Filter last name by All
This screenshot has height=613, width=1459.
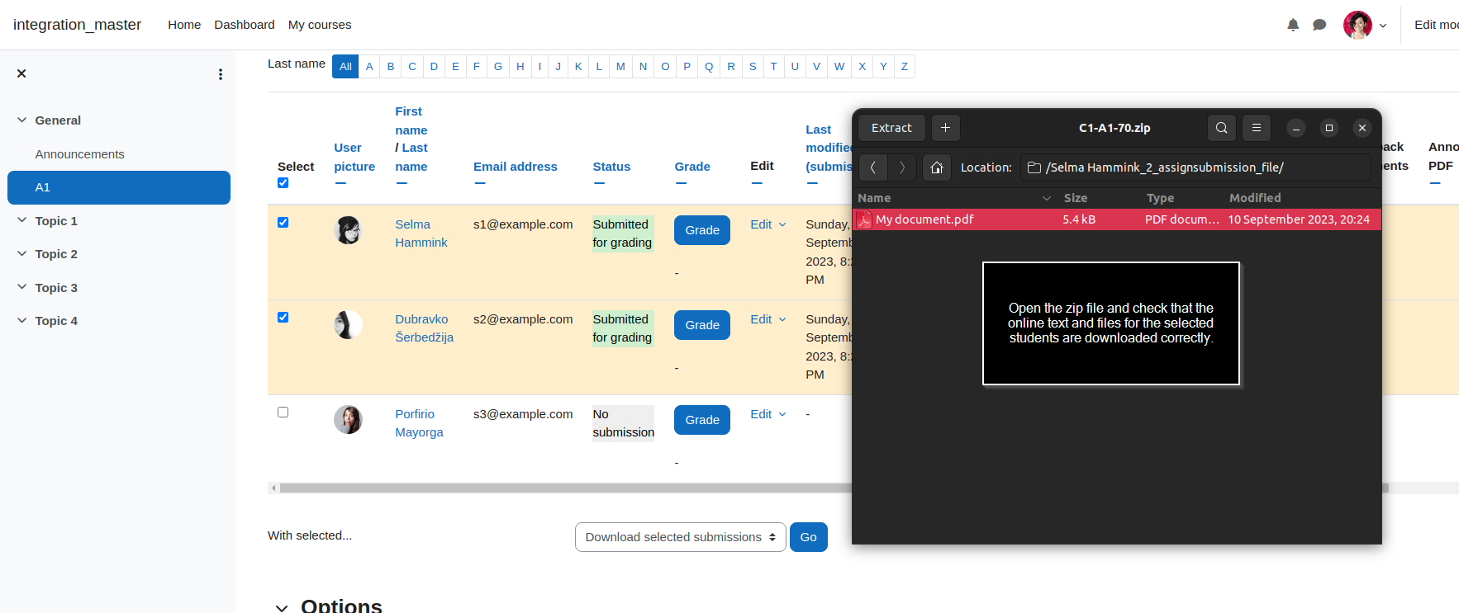(345, 67)
